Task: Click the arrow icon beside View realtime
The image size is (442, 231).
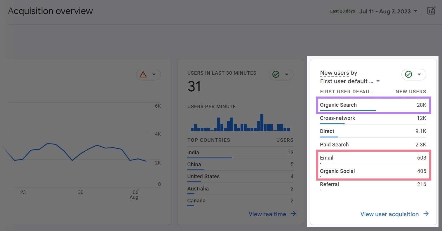Action: pyautogui.click(x=293, y=214)
